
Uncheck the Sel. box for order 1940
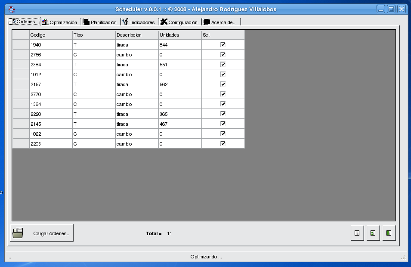pyautogui.click(x=222, y=44)
